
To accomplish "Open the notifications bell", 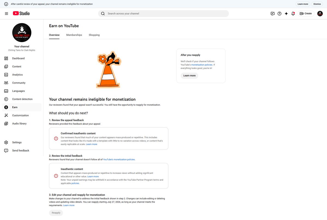I will coord(293,14).
